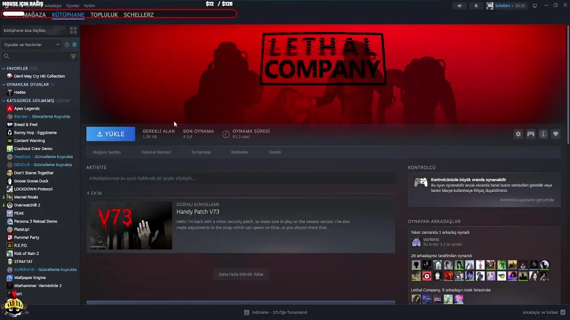Screen dimensions: 570x320
Task: Open the notifications bell
Action: click(476, 6)
